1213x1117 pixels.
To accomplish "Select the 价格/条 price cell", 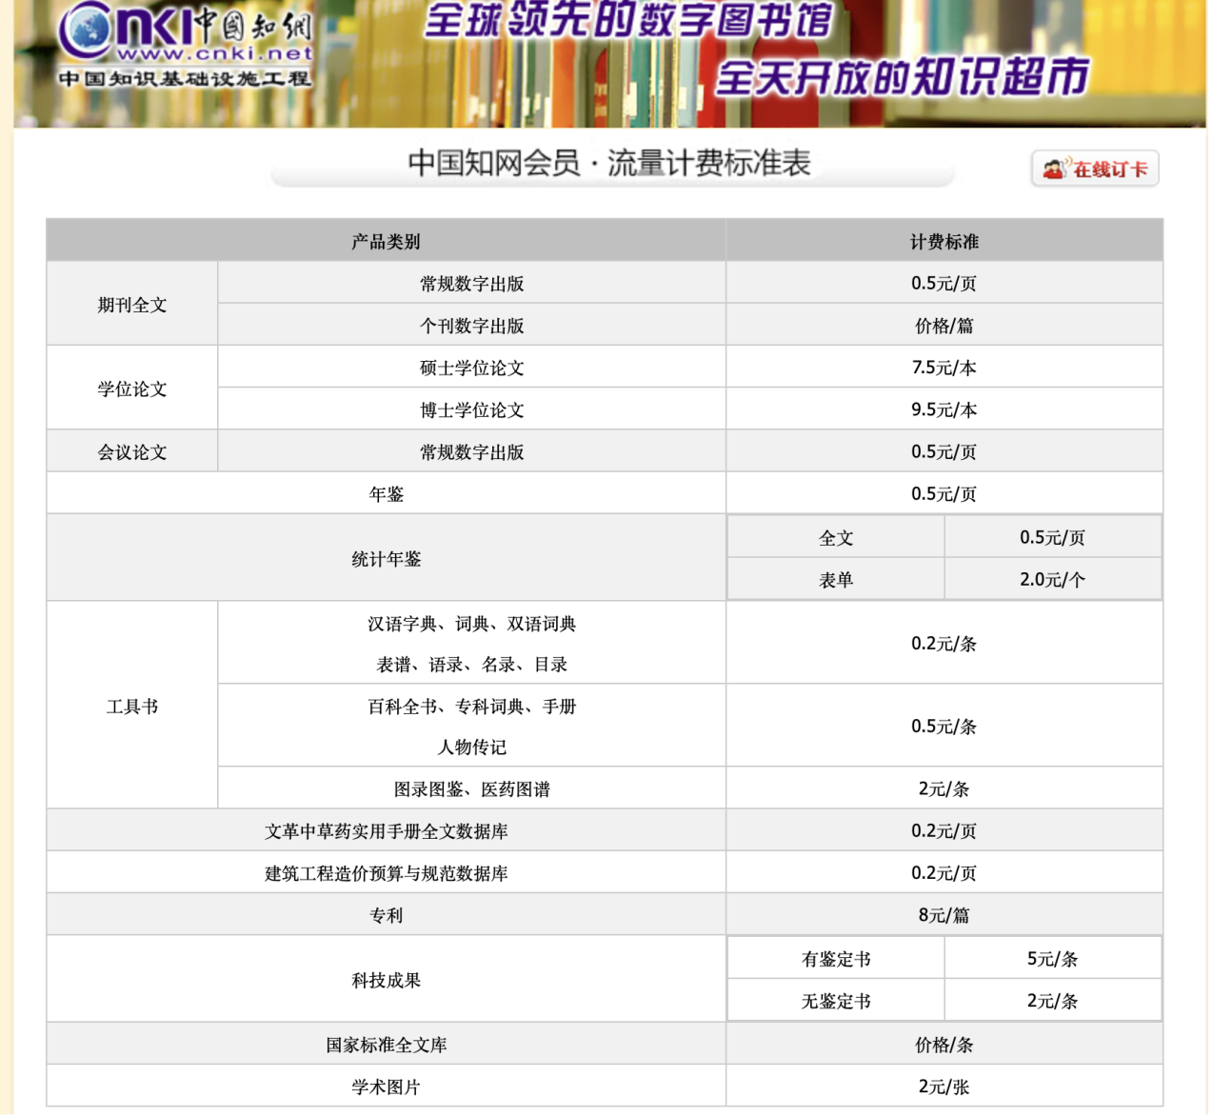I will click(945, 1045).
